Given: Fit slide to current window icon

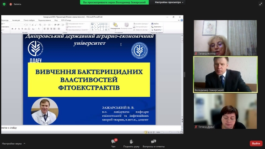Looking at the screenshot, I should coord(181,132).
